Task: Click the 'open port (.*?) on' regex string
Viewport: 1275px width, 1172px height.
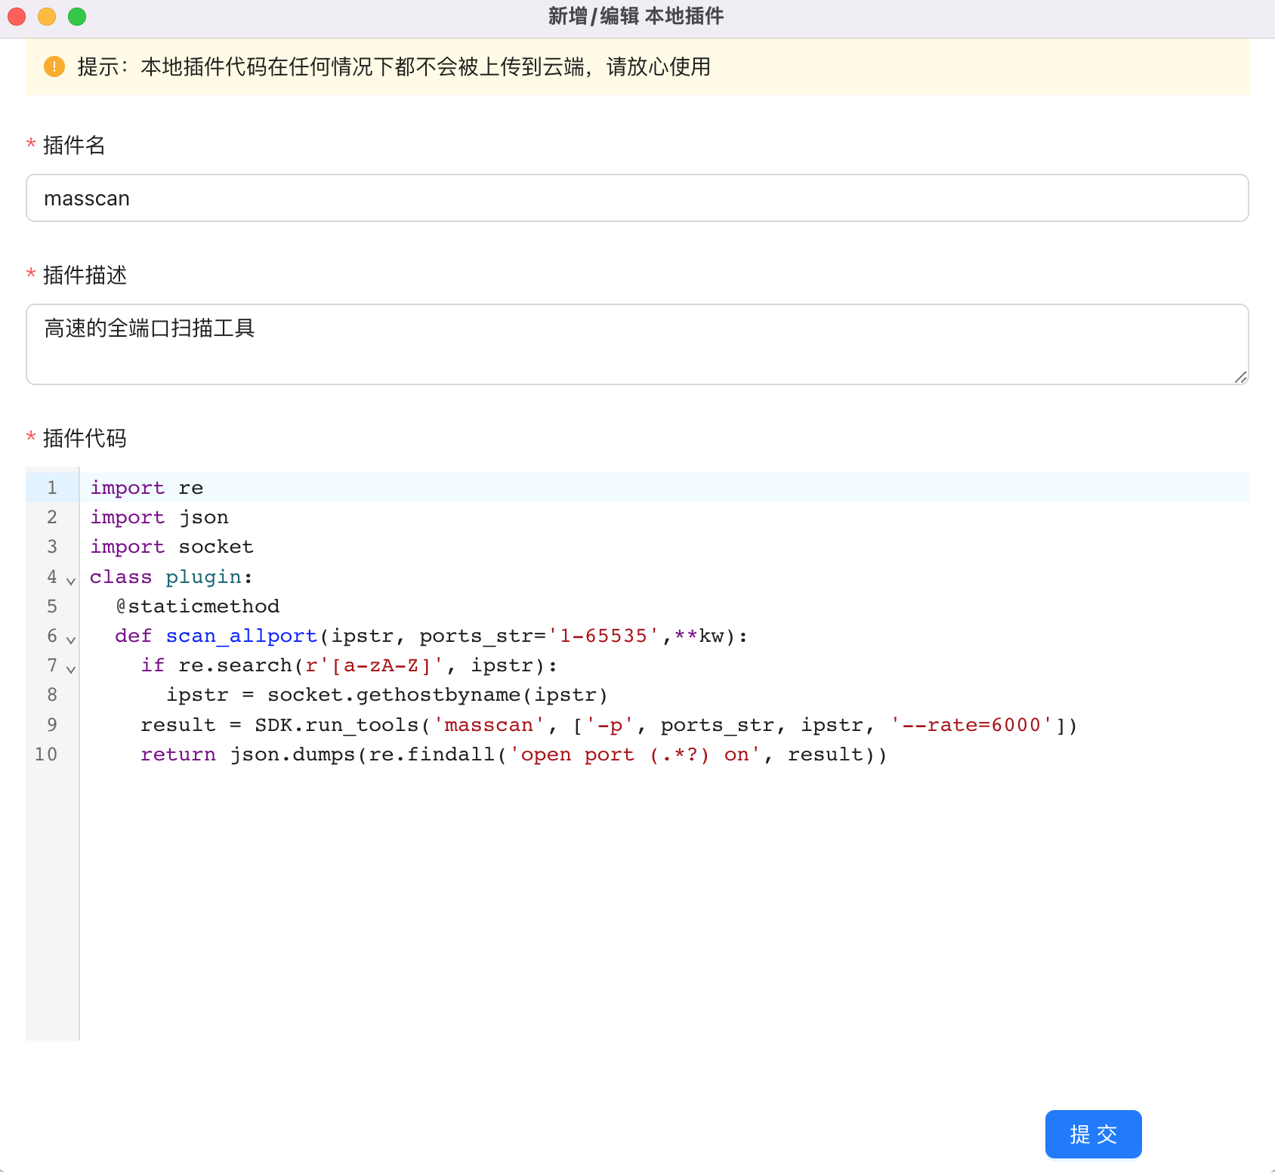Action: coord(634,754)
